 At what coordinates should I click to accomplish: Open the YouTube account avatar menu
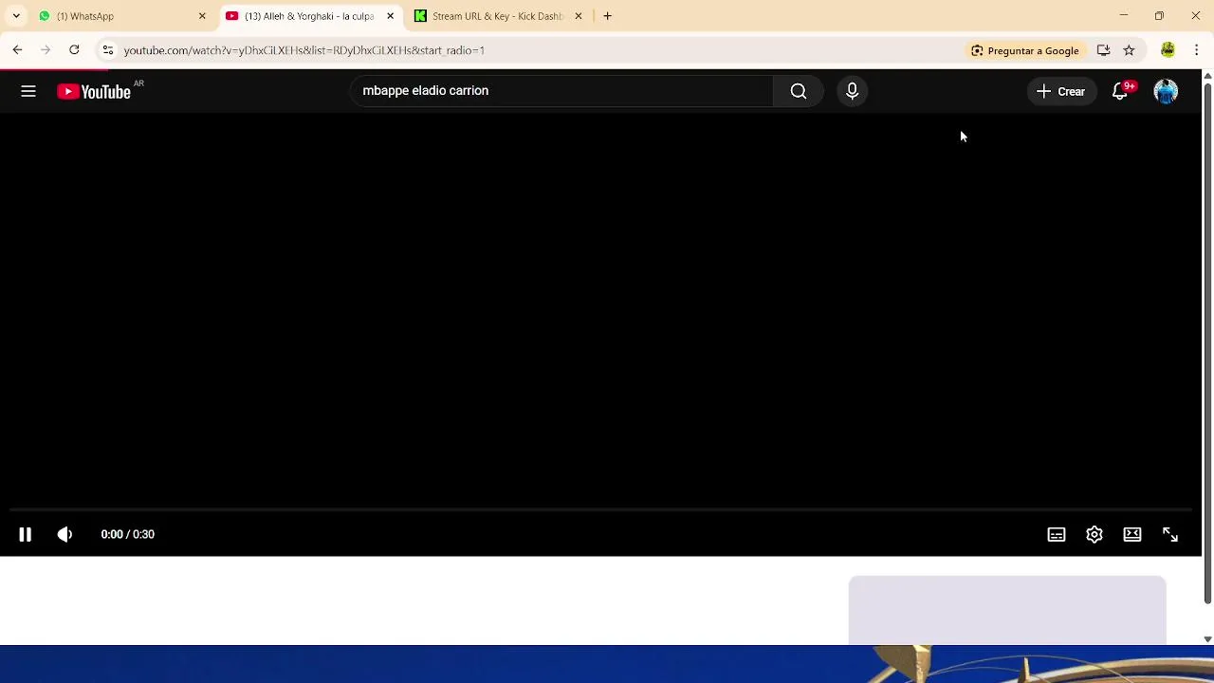click(1166, 91)
